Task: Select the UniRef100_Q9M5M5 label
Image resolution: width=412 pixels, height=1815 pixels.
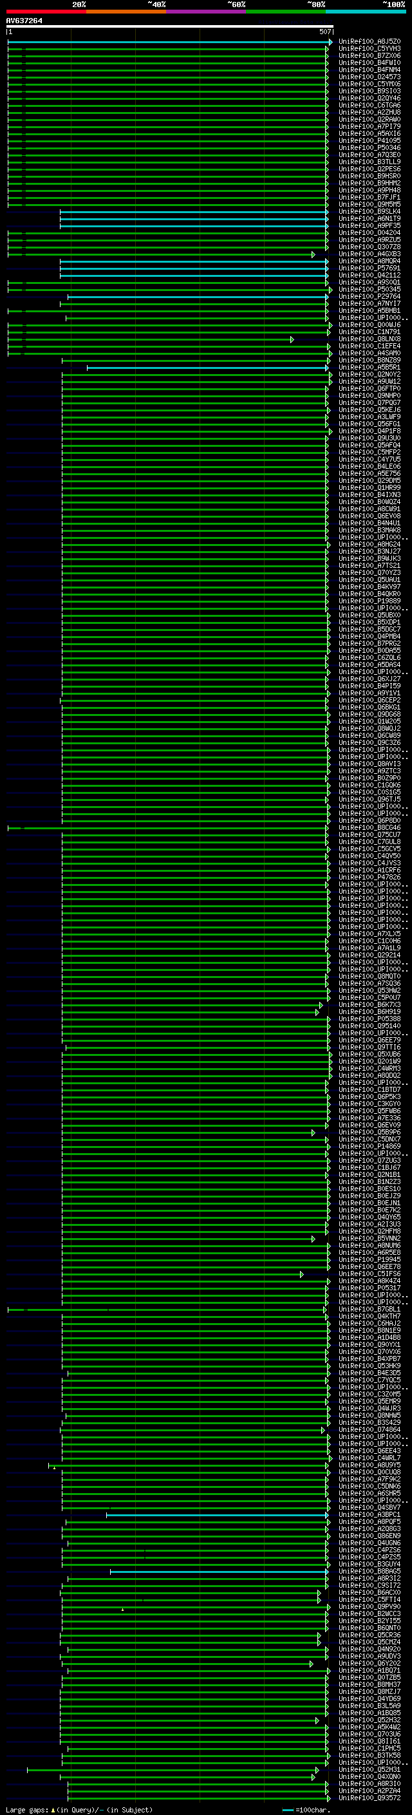Action: [370, 204]
